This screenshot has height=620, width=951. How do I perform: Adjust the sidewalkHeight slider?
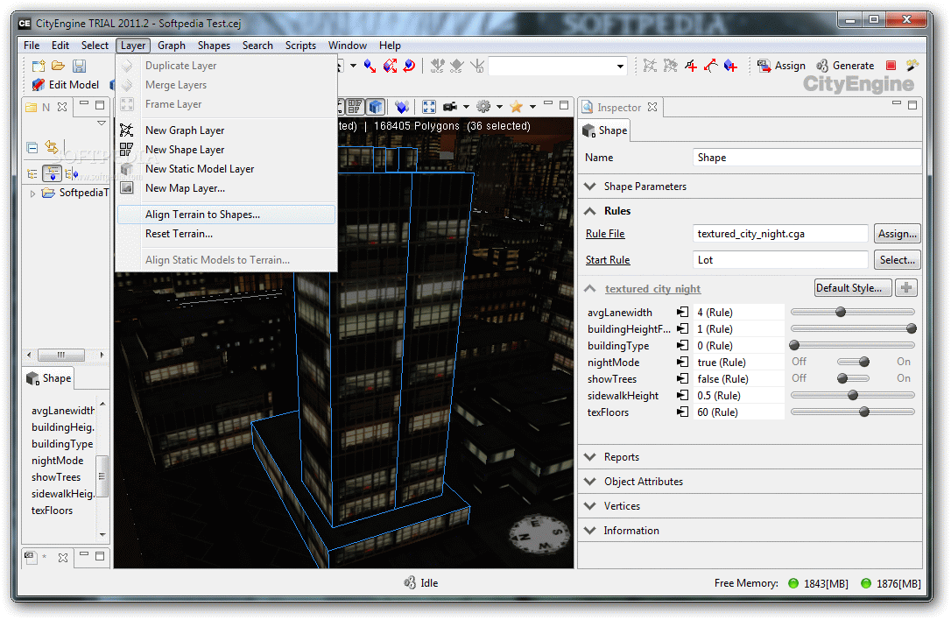(852, 396)
